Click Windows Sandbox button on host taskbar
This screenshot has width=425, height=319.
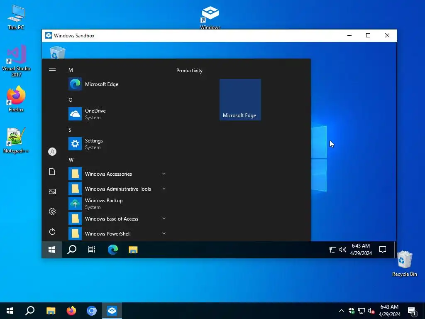point(112,311)
